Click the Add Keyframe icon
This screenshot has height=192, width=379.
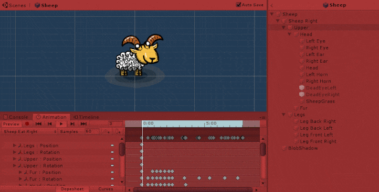pyautogui.click(x=106, y=131)
